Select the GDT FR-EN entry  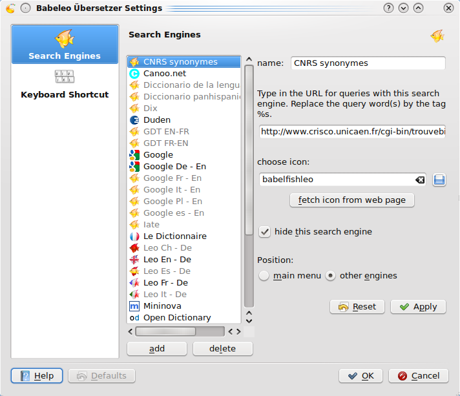(184, 143)
